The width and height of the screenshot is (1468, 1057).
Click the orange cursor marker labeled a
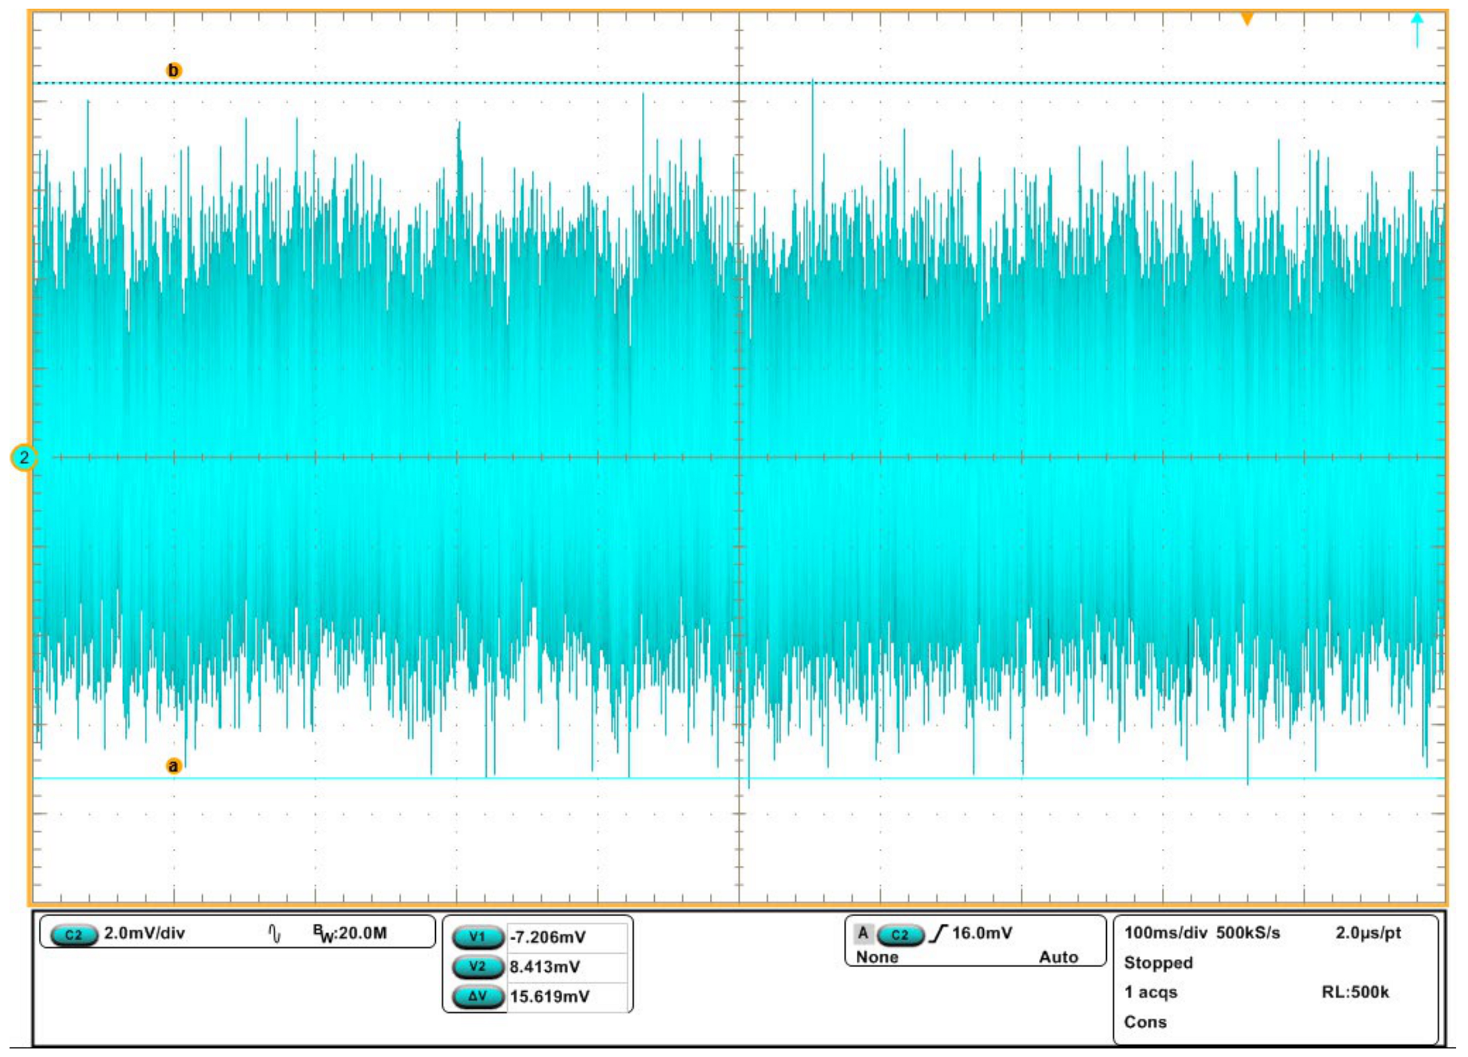point(173,766)
